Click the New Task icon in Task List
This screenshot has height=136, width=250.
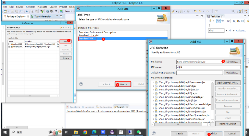pos(210,21)
